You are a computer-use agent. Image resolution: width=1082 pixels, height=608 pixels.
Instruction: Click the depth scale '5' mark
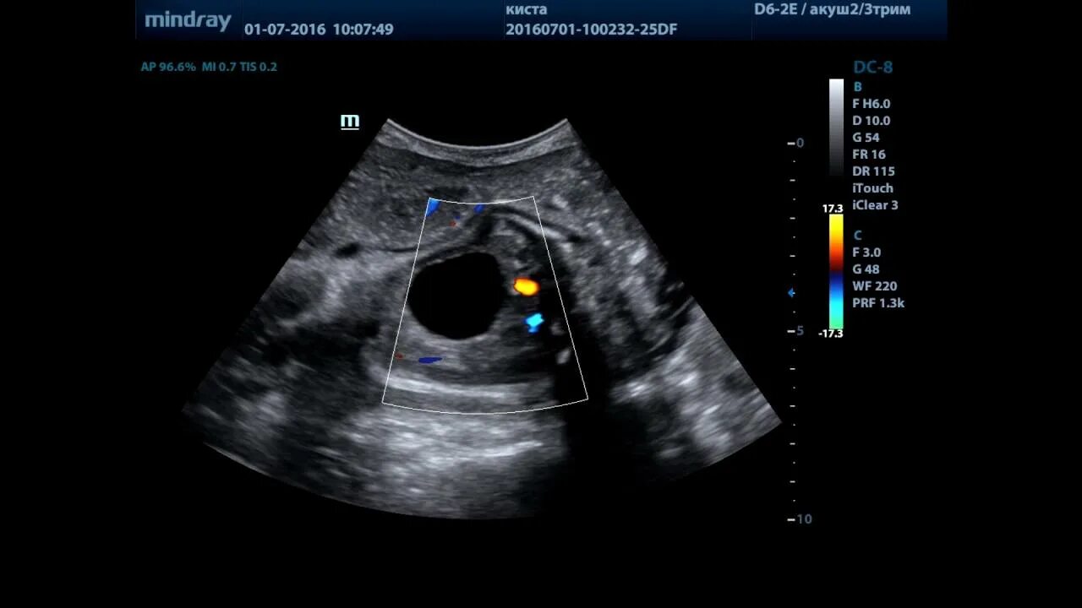pyautogui.click(x=801, y=330)
